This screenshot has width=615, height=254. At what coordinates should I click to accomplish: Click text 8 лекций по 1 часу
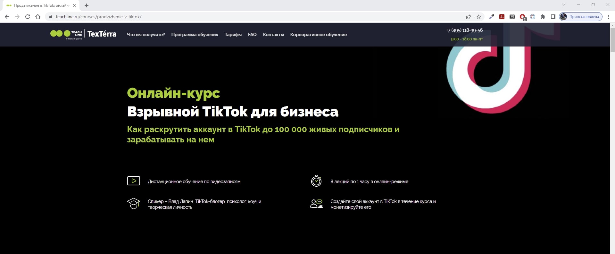(369, 182)
